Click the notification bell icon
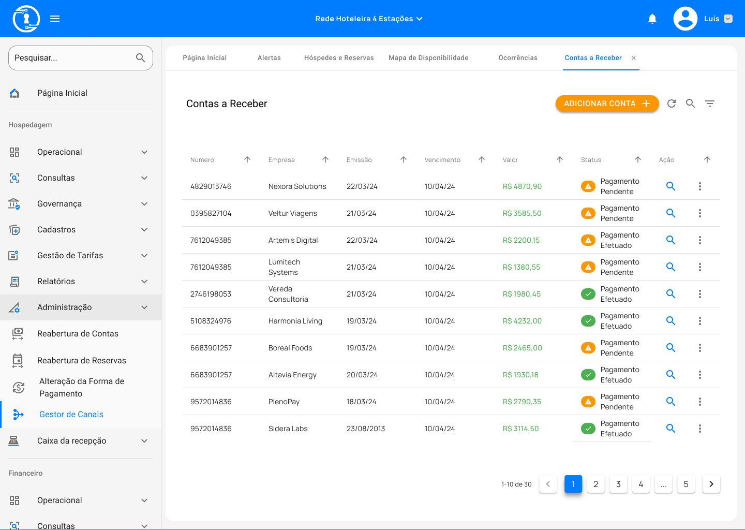Screen dimensions: 745x530 click(652, 19)
